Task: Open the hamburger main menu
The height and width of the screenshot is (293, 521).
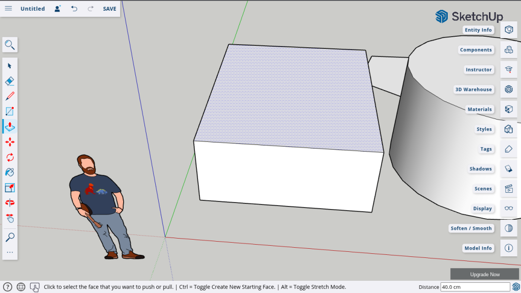Action: 9,9
